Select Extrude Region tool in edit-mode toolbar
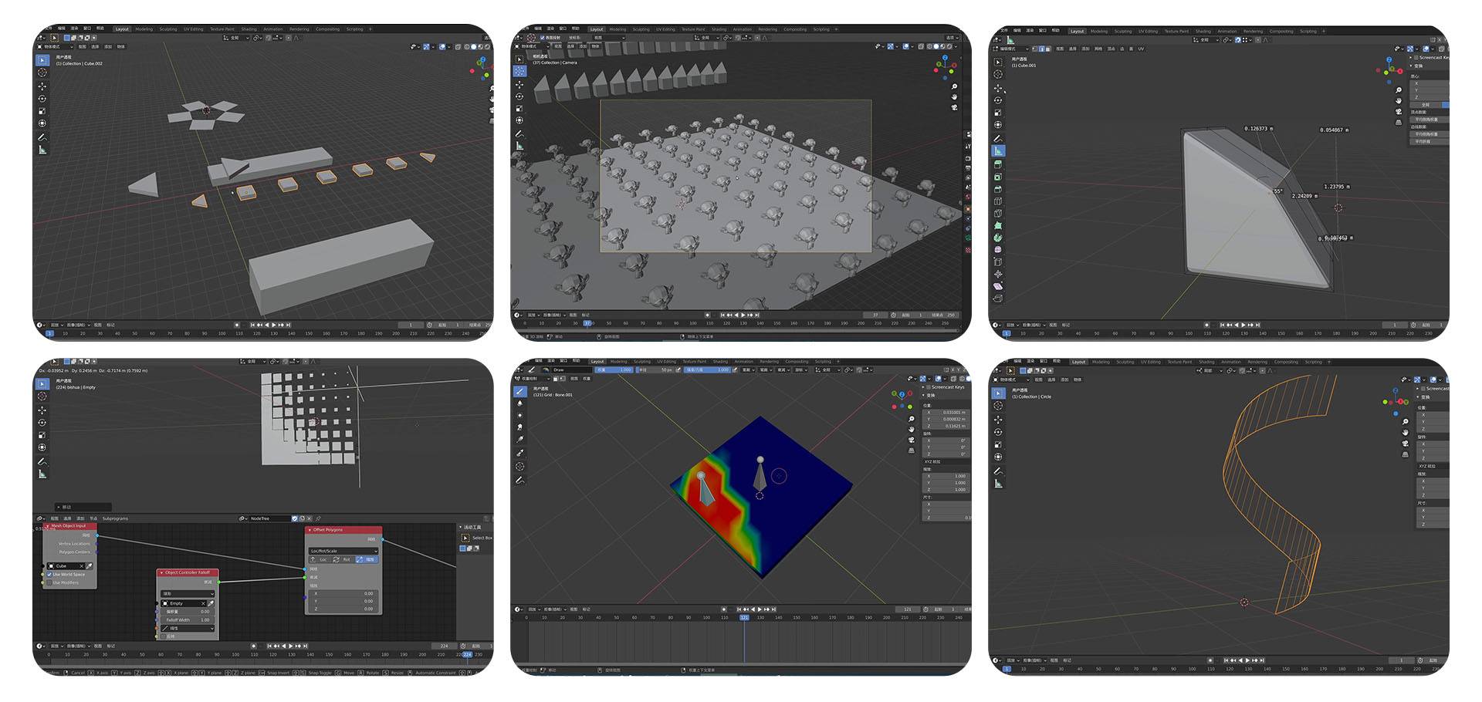The width and height of the screenshot is (1482, 702). tap(998, 164)
